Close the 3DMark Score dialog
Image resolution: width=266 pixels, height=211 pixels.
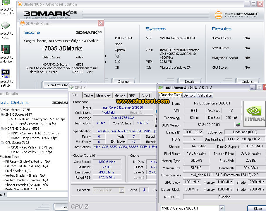(x=101, y=23)
